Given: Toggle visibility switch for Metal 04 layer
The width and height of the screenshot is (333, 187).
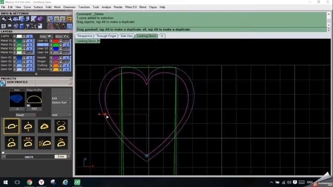Looking at the screenshot, I should (30, 52).
